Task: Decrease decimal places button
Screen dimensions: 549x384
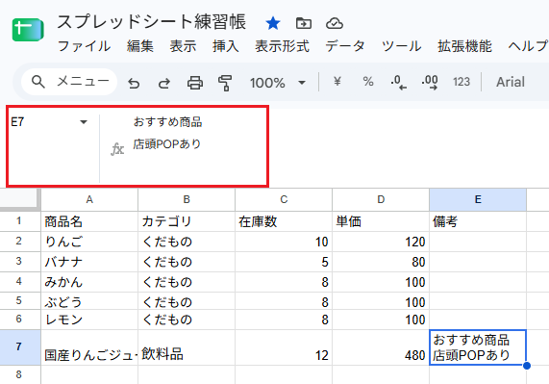Action: click(398, 83)
